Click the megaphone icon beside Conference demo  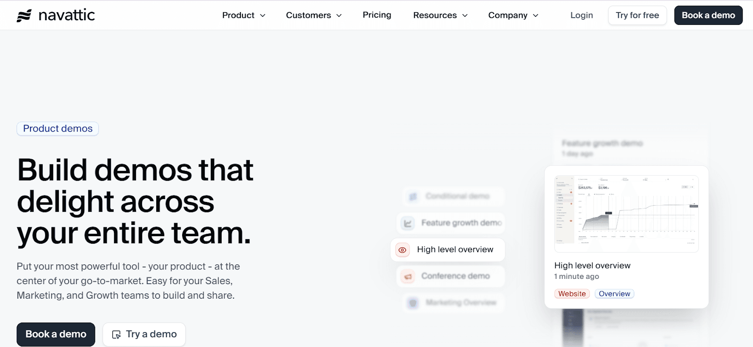(x=408, y=277)
